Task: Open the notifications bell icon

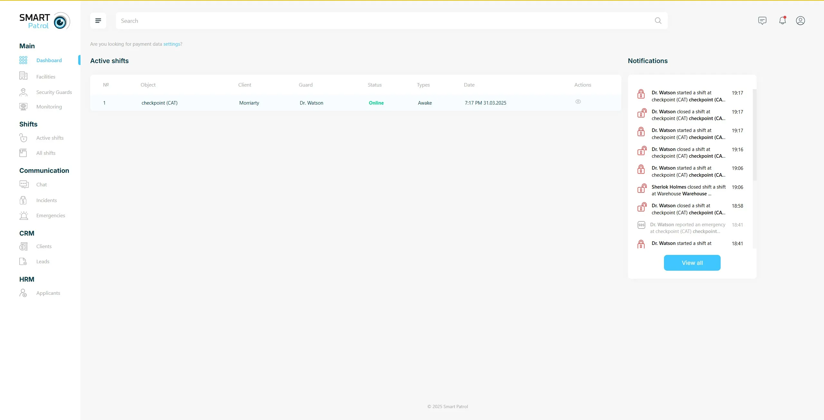Action: click(x=782, y=21)
